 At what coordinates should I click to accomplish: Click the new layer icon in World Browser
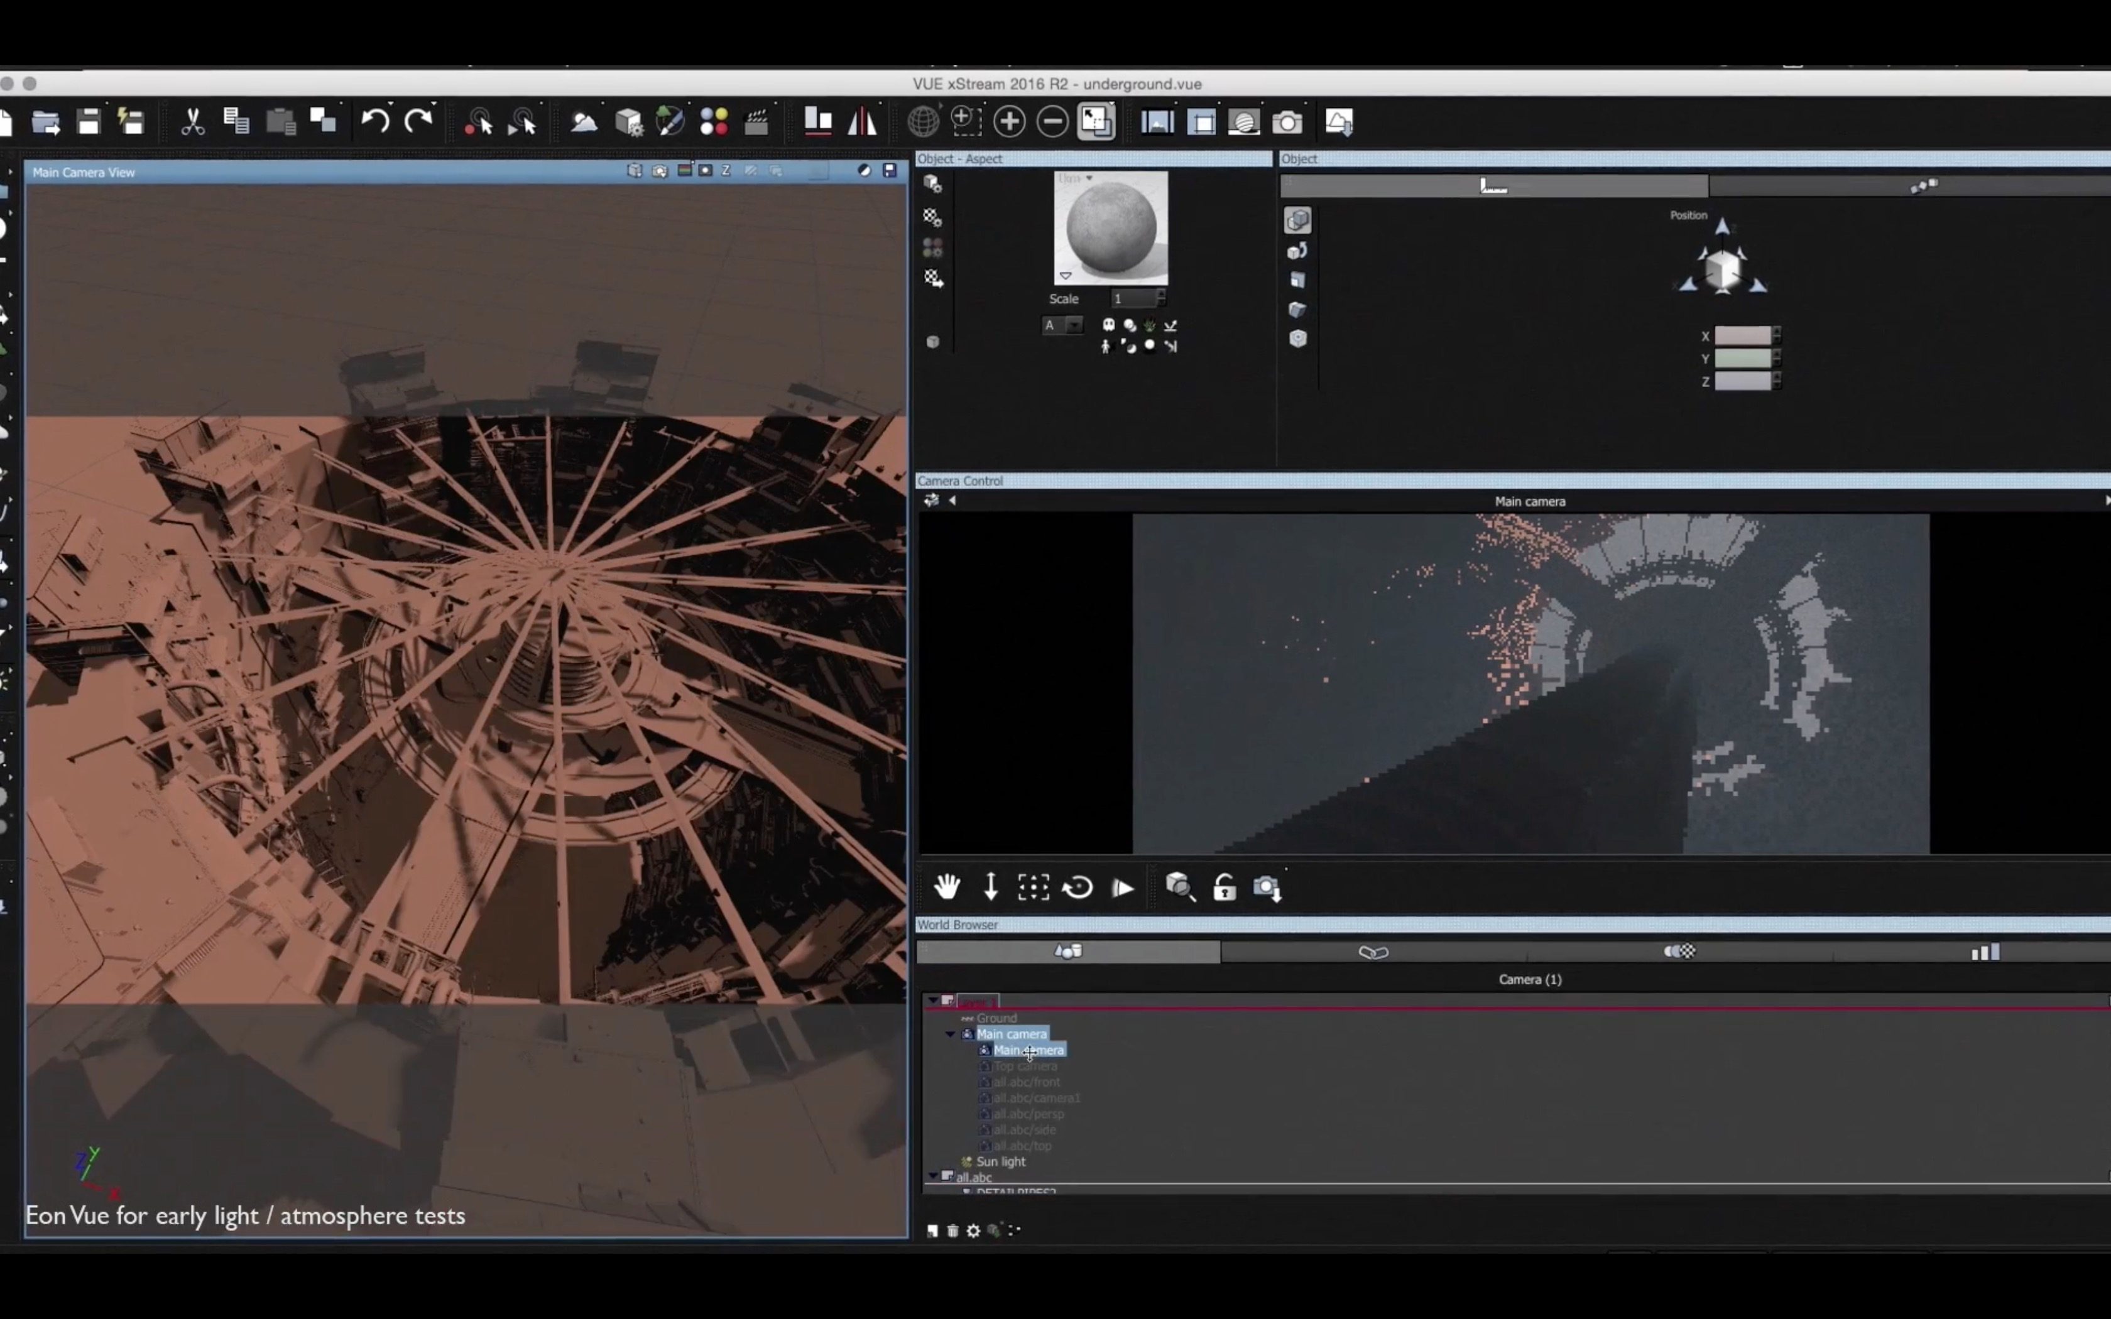[x=932, y=1231]
